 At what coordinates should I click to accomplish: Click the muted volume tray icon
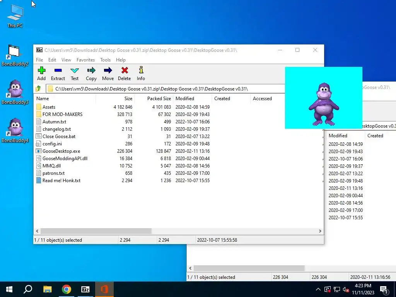coord(346,289)
